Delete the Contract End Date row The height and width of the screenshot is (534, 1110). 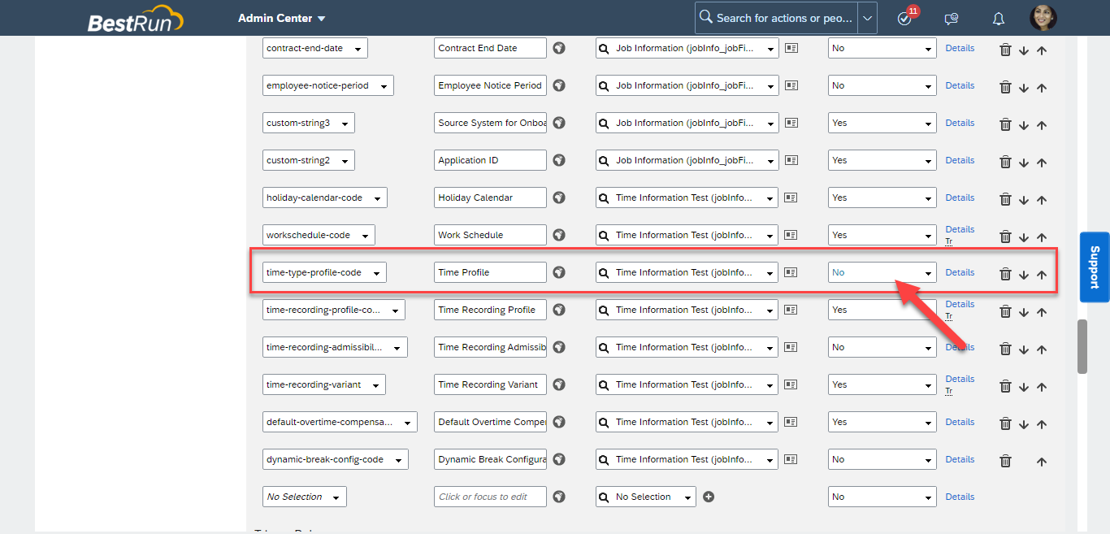(1005, 50)
